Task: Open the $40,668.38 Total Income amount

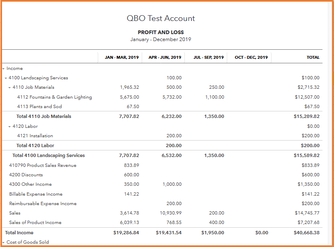Action: click(306, 233)
